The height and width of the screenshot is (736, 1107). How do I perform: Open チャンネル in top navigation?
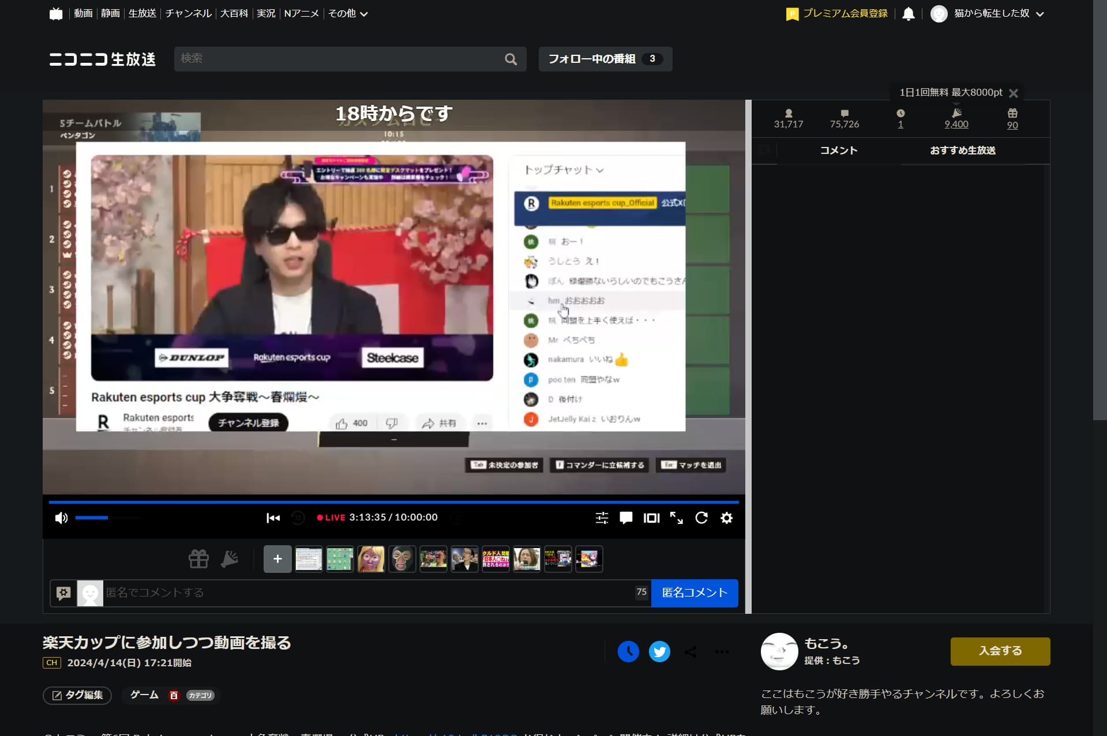click(188, 13)
